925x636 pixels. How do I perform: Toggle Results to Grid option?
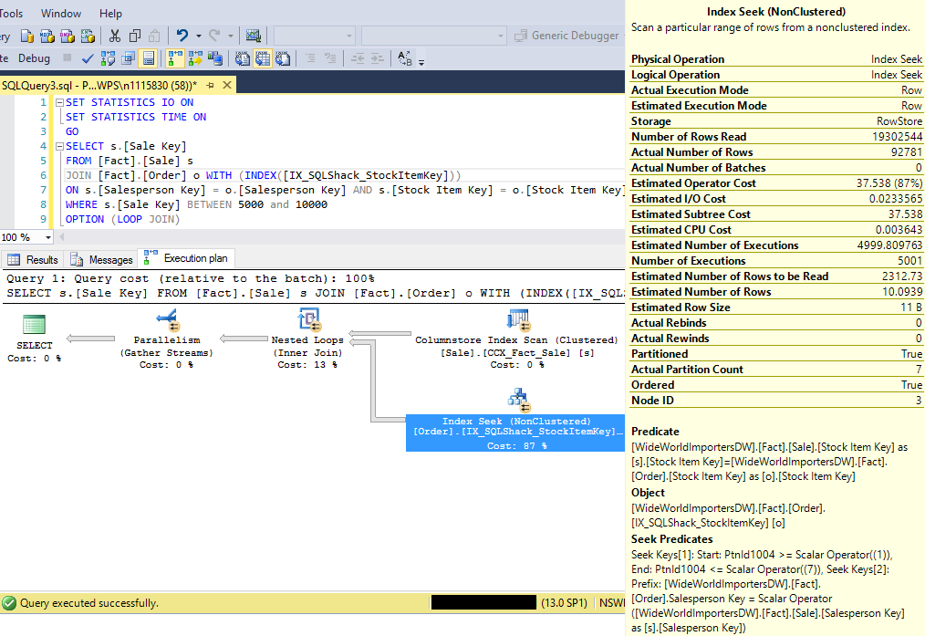coord(263,58)
